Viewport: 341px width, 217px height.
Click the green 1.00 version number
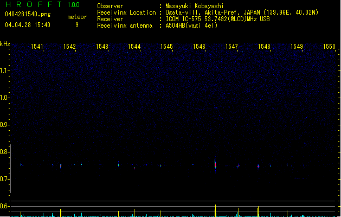73,5
